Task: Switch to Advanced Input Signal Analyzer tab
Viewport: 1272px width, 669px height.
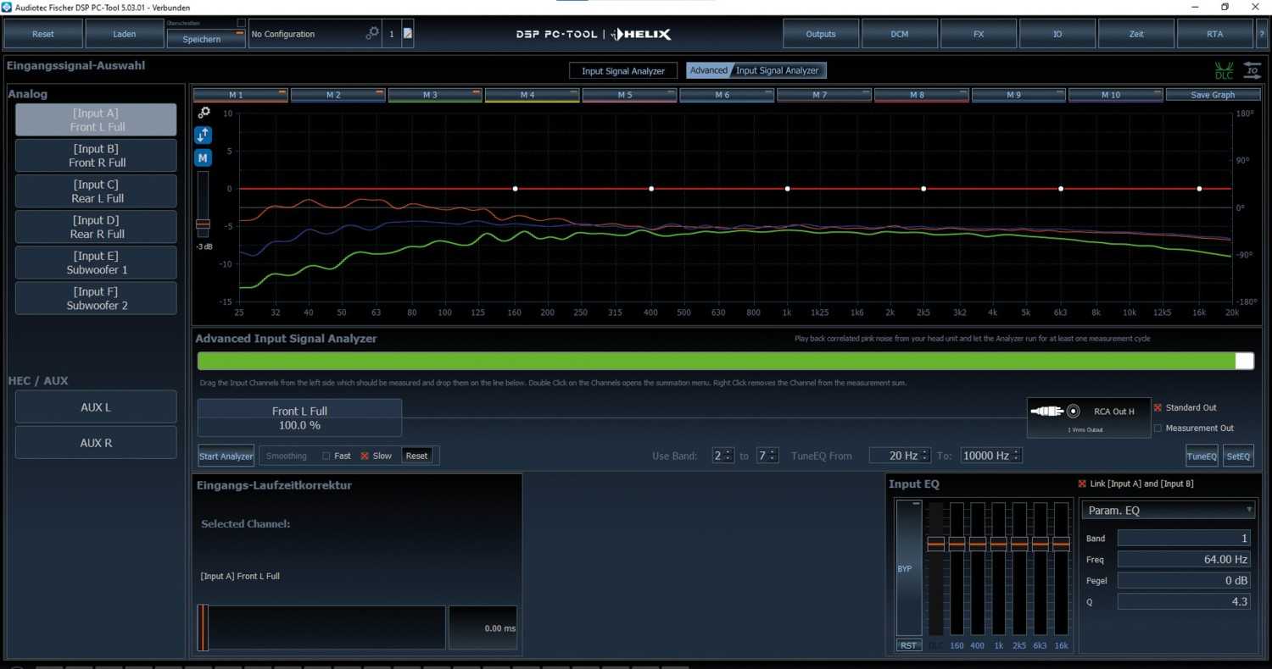Action: (756, 71)
